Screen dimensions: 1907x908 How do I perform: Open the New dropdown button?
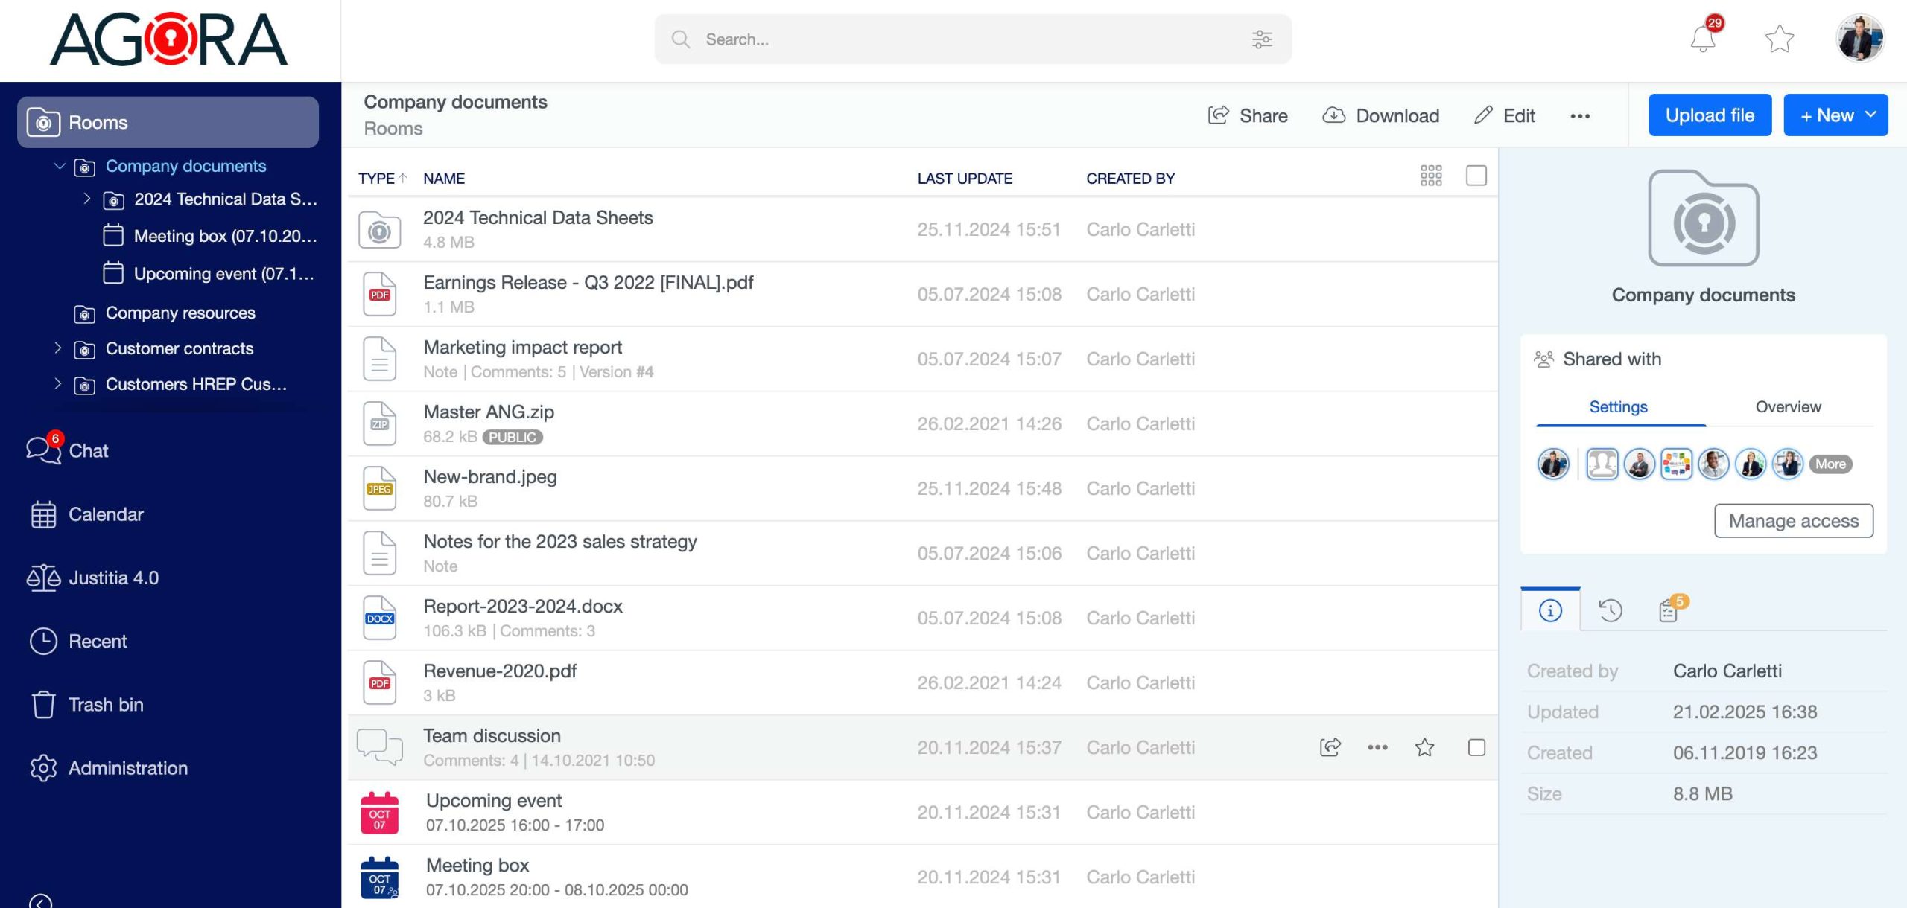click(x=1835, y=115)
